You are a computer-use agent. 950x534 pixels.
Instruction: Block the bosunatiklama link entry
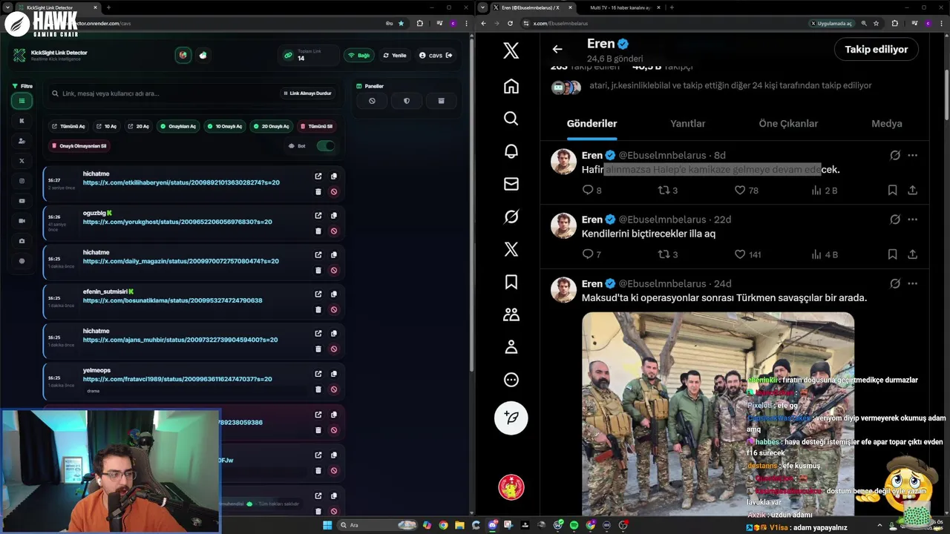pyautogui.click(x=334, y=309)
